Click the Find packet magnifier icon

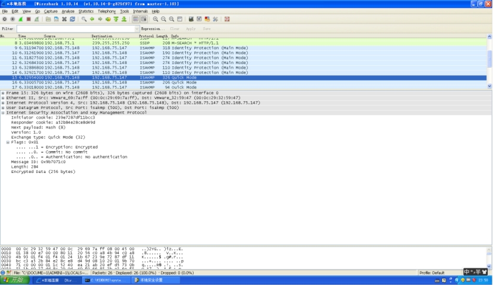pos(84,19)
